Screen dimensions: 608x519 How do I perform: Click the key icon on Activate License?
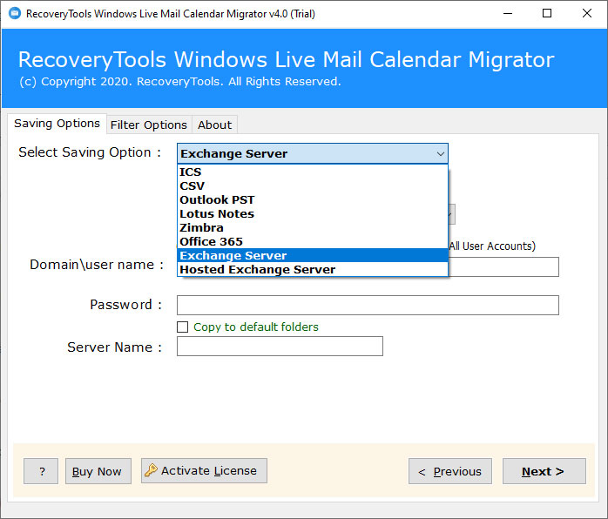click(x=151, y=470)
